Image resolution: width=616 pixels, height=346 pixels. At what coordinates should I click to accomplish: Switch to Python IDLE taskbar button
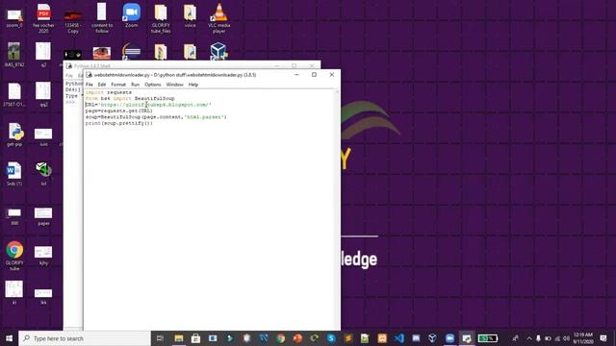[x=467, y=338]
